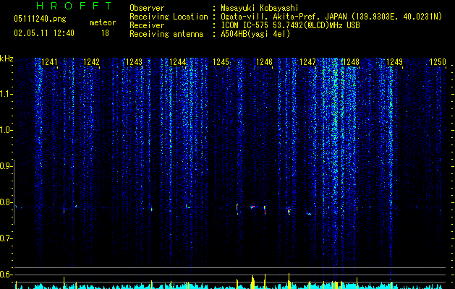Screen dimensions: 455x289
Task: Click the 1.0 frequency axis label
Action: pos(6,130)
